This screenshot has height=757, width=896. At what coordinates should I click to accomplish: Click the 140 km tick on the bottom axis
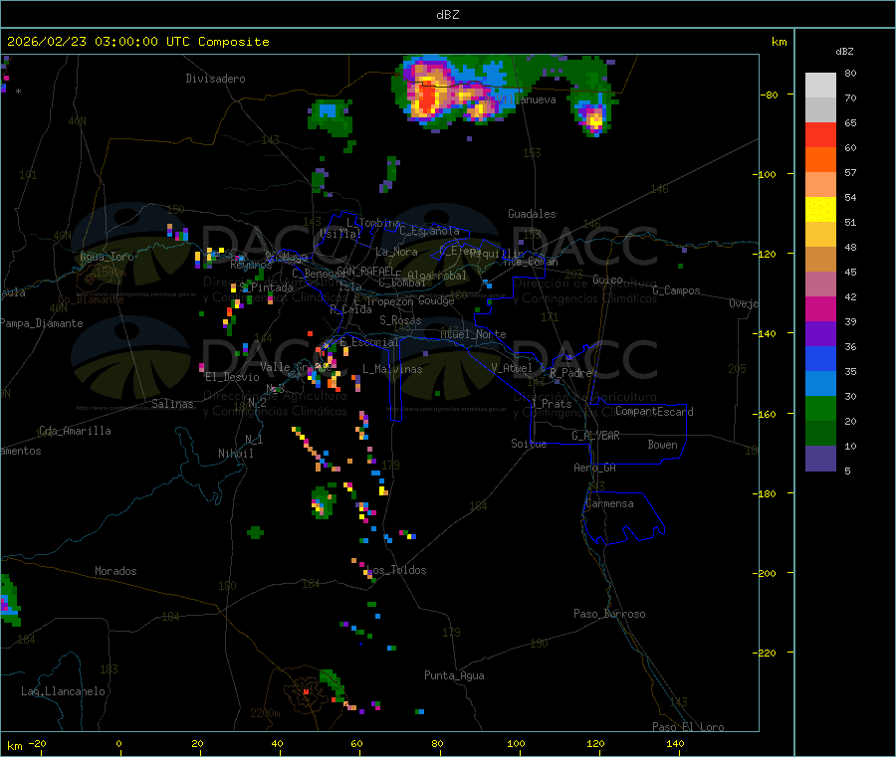point(675,743)
